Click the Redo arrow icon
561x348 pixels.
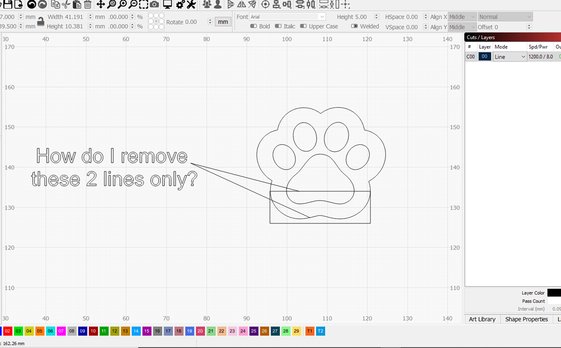43,4
